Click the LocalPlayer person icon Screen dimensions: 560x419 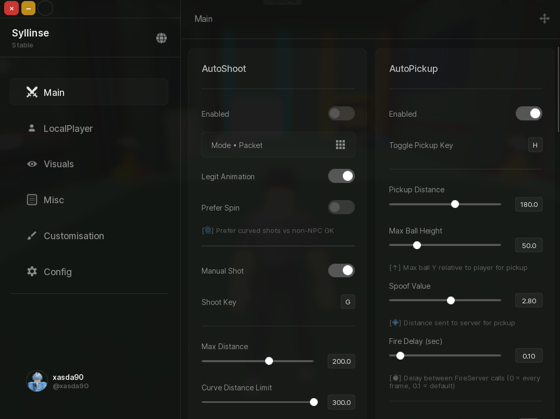(32, 128)
